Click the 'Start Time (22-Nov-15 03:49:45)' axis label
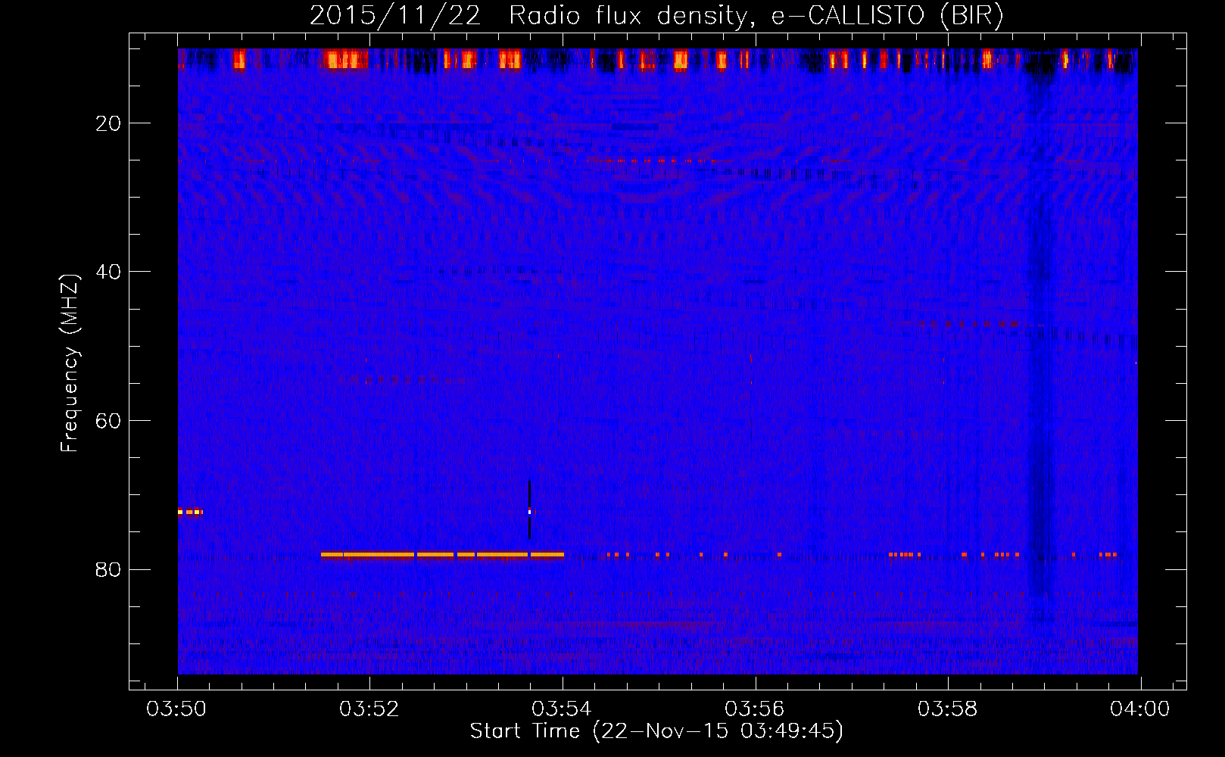Viewport: 1225px width, 757px height. coord(656,731)
